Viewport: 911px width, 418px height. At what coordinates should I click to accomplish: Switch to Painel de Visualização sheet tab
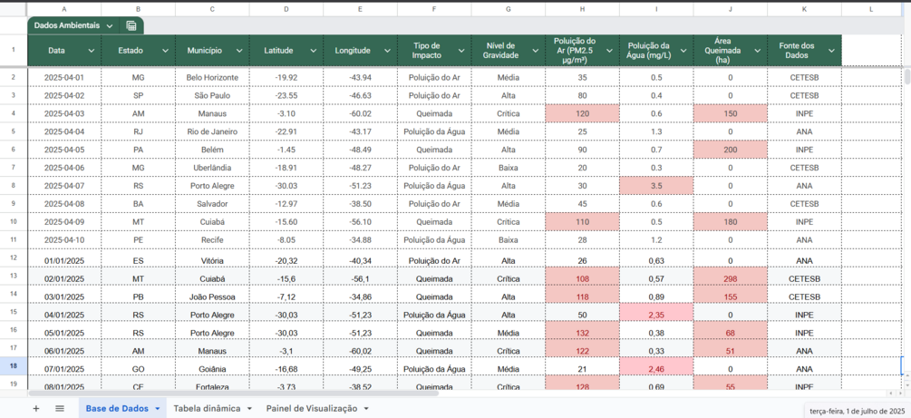[311, 409]
